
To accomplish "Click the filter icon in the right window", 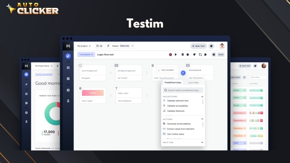I will click(244, 77).
